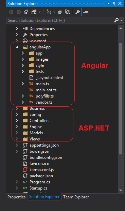125x211 pixels.
Task: Open the views switcher dropdown arrow
Action: click(x=40, y=12)
